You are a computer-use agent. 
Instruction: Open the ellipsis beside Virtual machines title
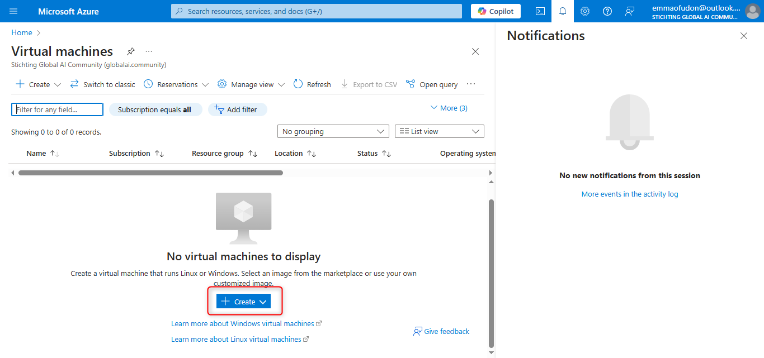[149, 51]
